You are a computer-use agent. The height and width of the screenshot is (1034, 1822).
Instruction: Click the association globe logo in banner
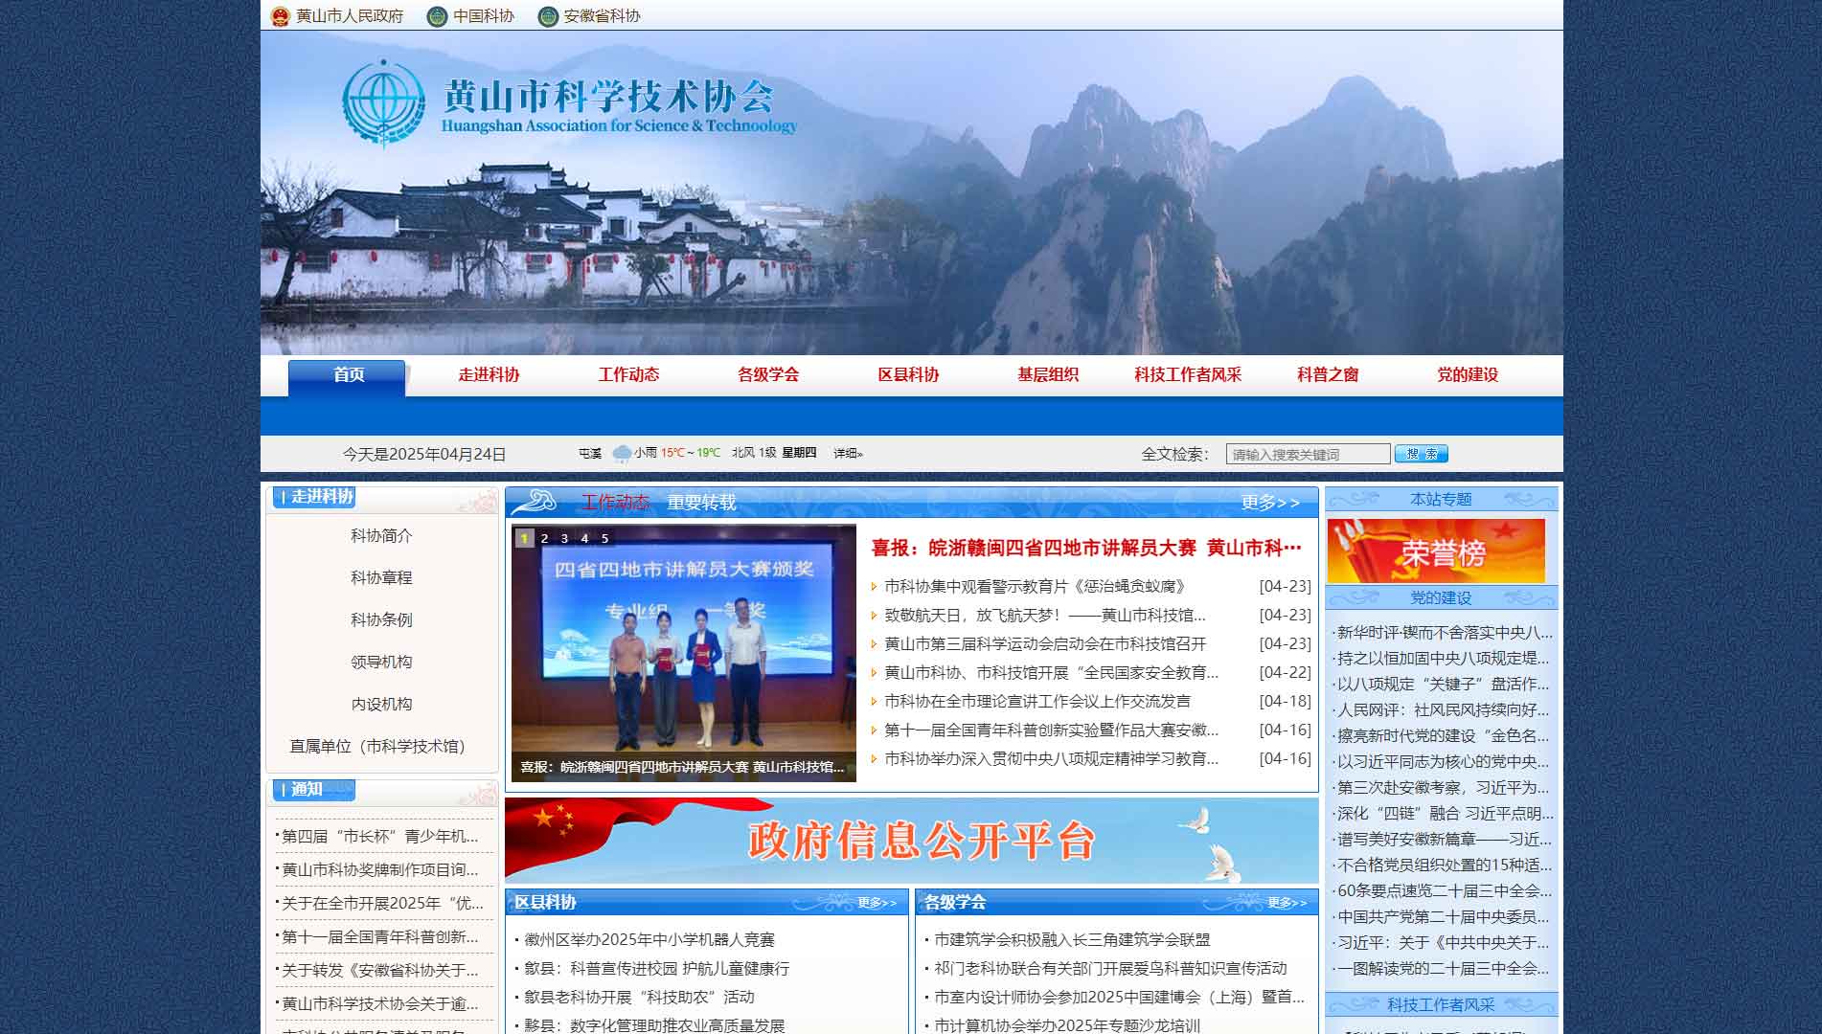(x=384, y=102)
